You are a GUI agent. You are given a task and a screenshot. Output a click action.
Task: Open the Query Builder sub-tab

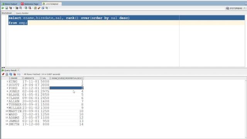pyautogui.click(x=22, y=13)
